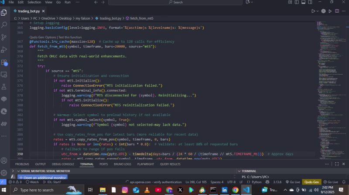The width and height of the screenshot is (349, 195).
Task: Toggle Watch mode in status bar
Action: click(x=32, y=182)
